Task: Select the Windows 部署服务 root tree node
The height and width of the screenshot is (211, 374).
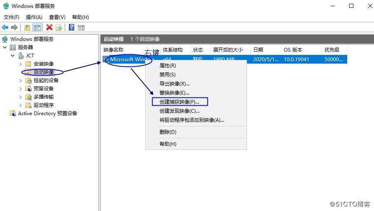Action: [x=32, y=39]
